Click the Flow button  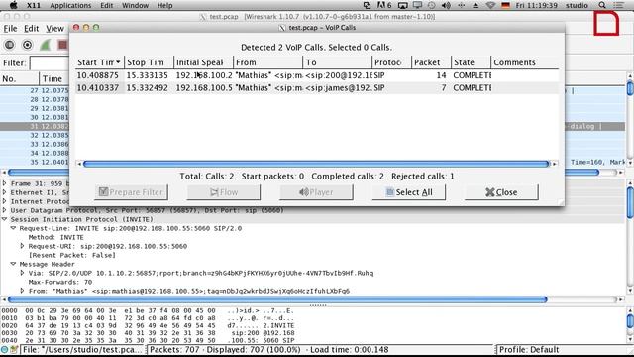click(x=224, y=192)
